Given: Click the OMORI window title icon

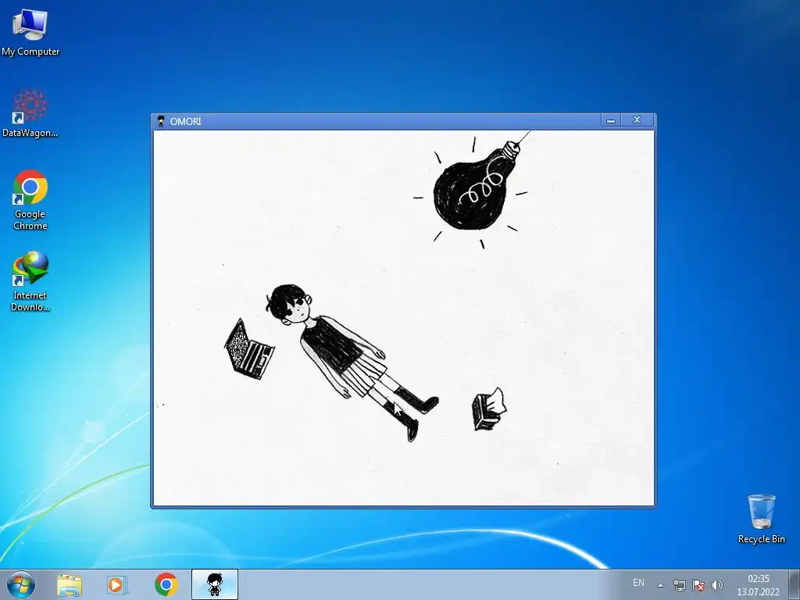Looking at the screenshot, I should [161, 121].
